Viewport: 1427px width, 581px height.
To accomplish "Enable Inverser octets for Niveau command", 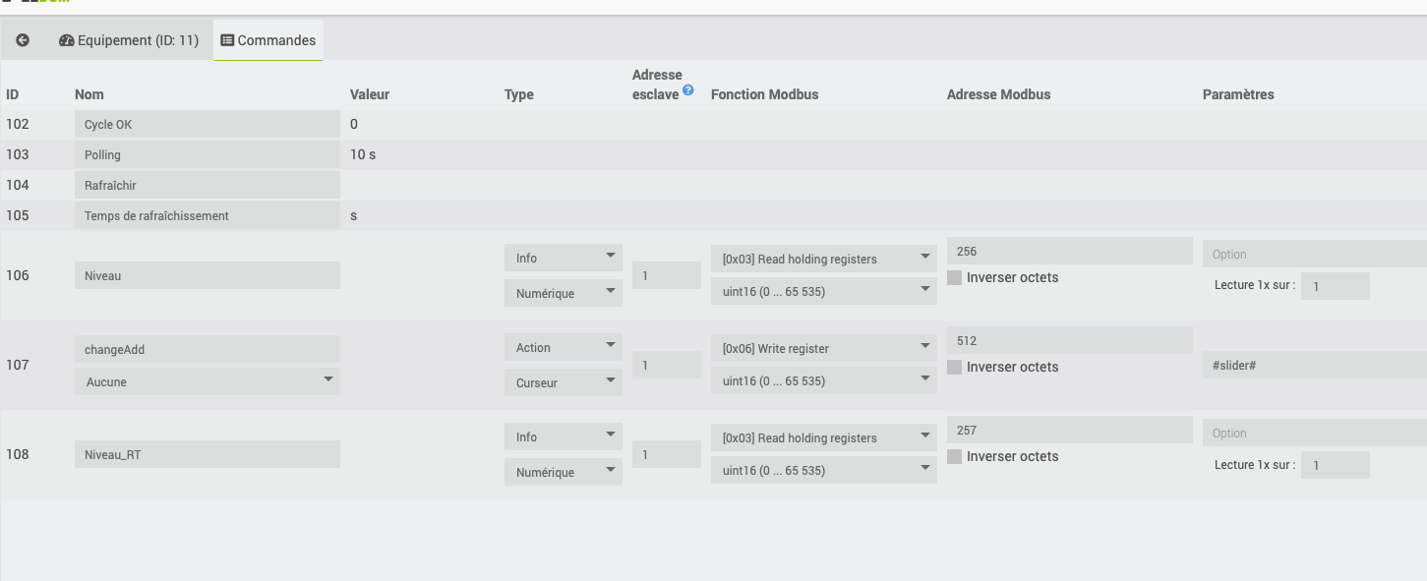I will point(954,278).
